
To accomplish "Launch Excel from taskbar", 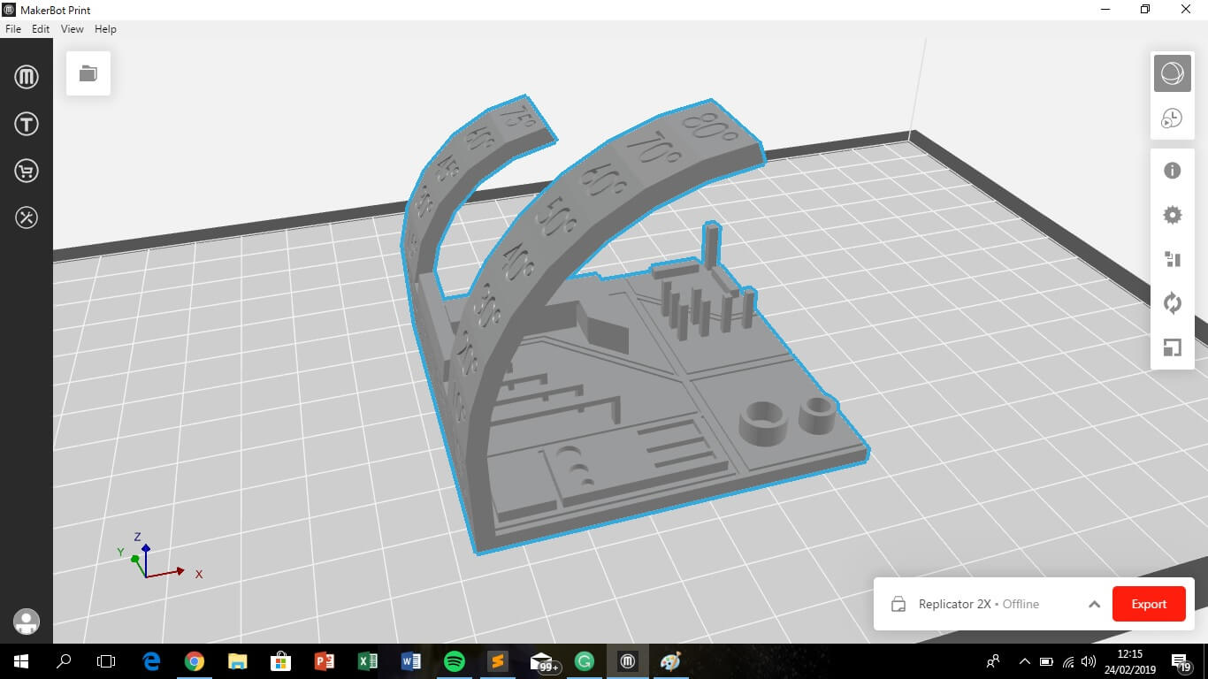I will 368,661.
